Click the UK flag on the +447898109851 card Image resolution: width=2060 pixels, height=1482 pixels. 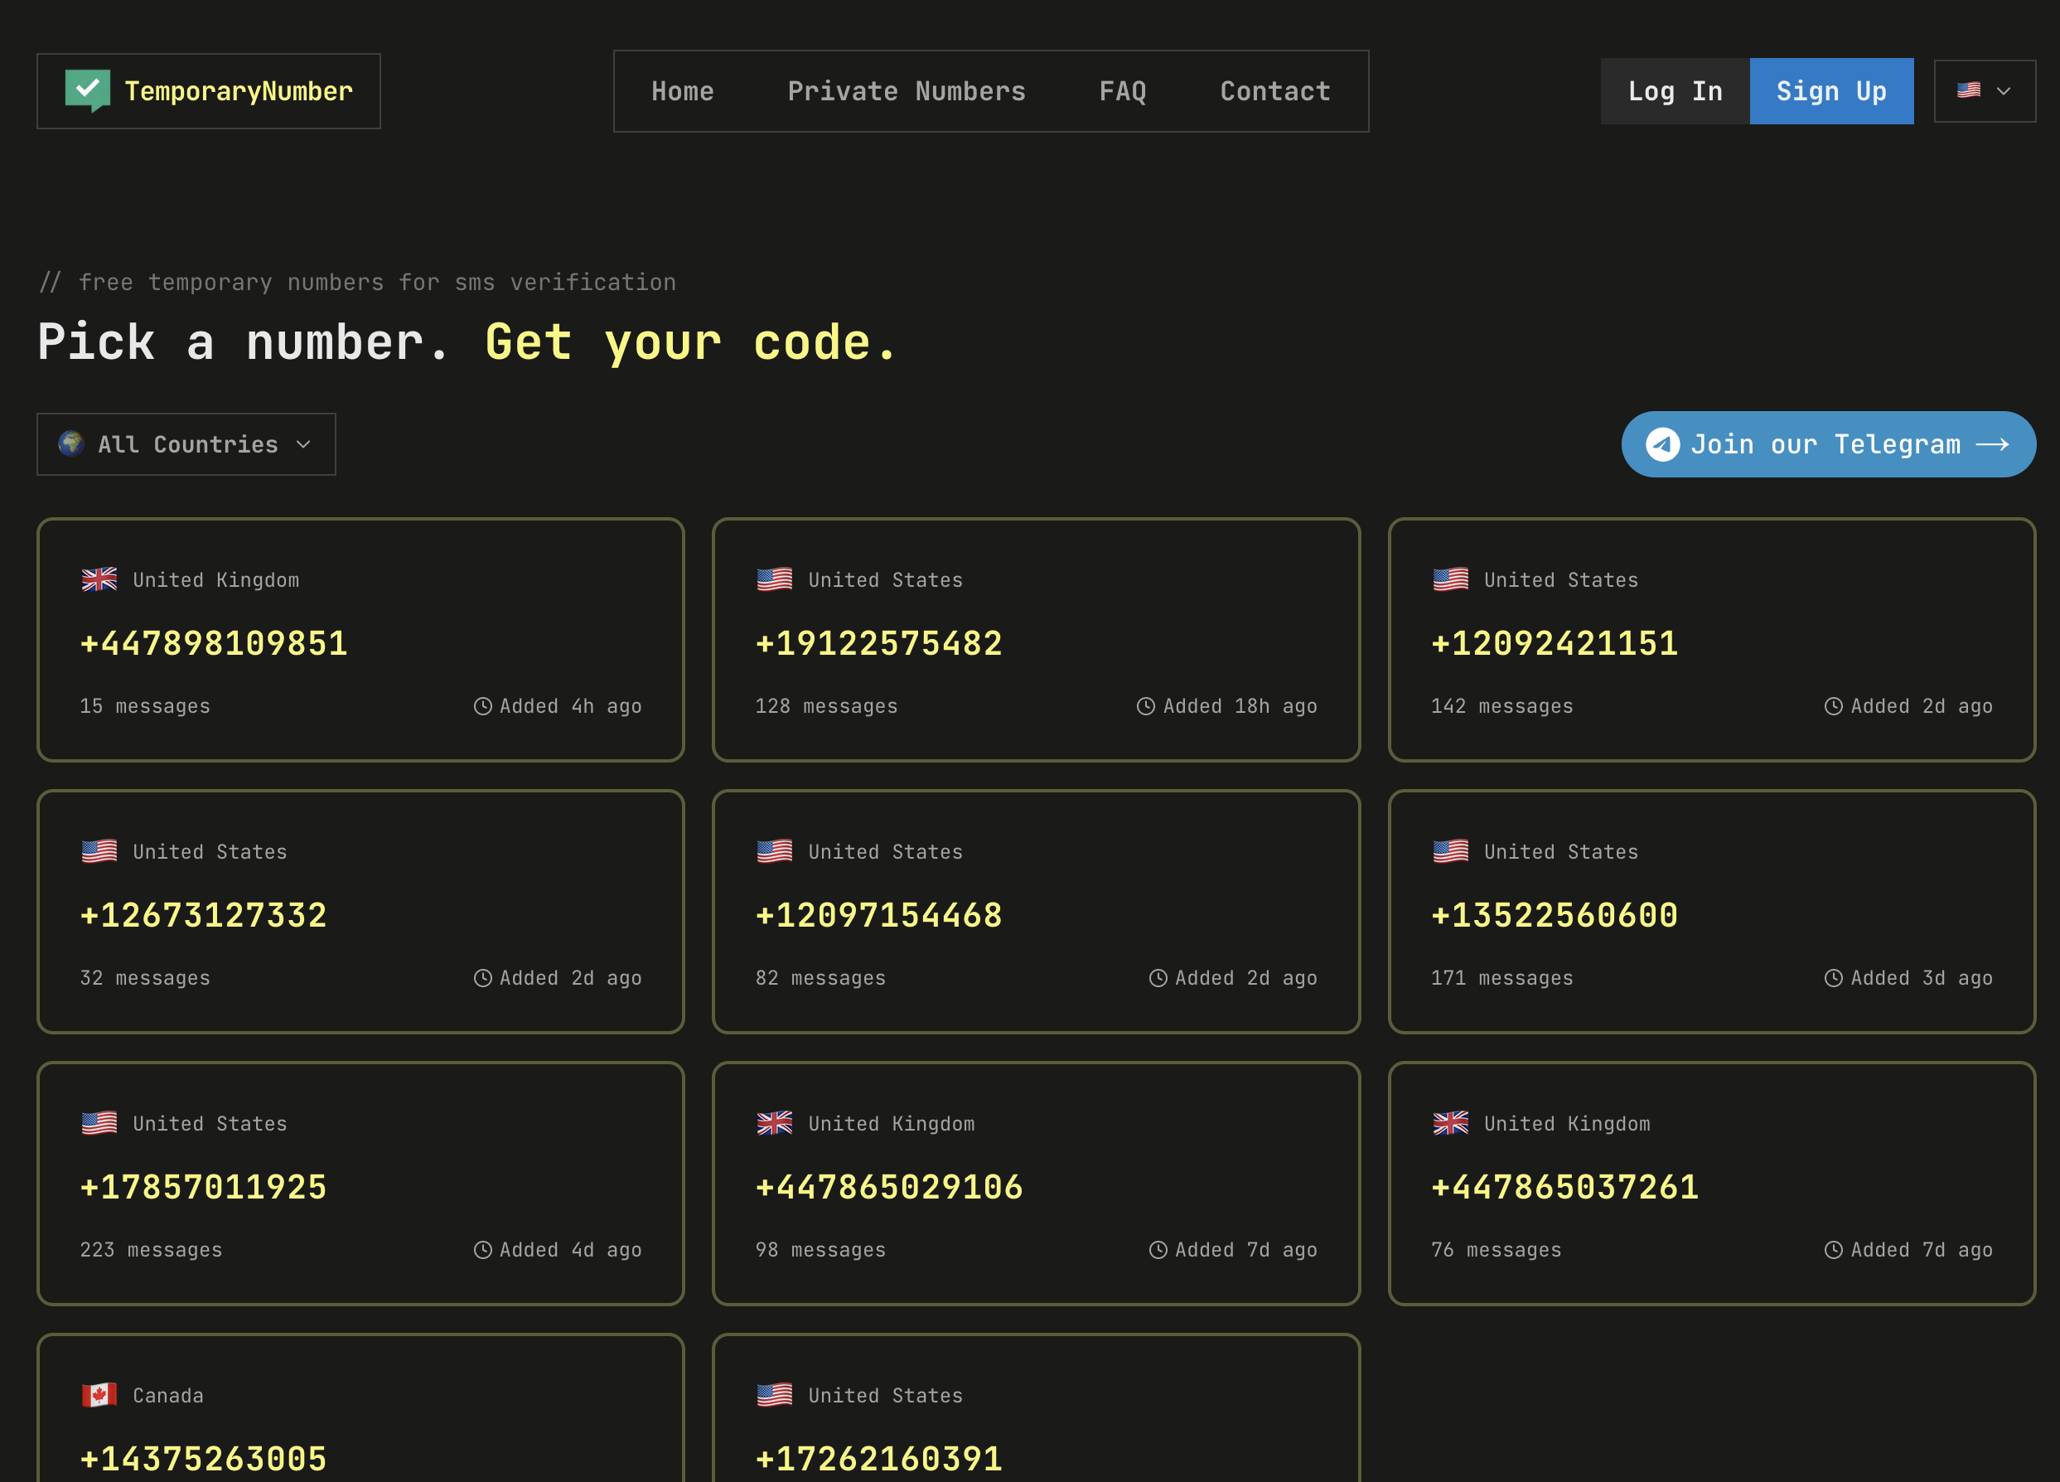99,579
